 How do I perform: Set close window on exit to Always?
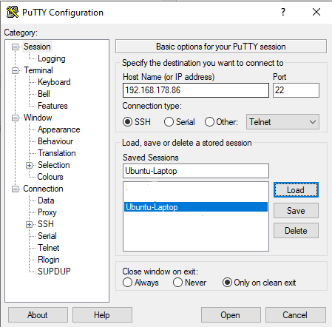point(127,283)
